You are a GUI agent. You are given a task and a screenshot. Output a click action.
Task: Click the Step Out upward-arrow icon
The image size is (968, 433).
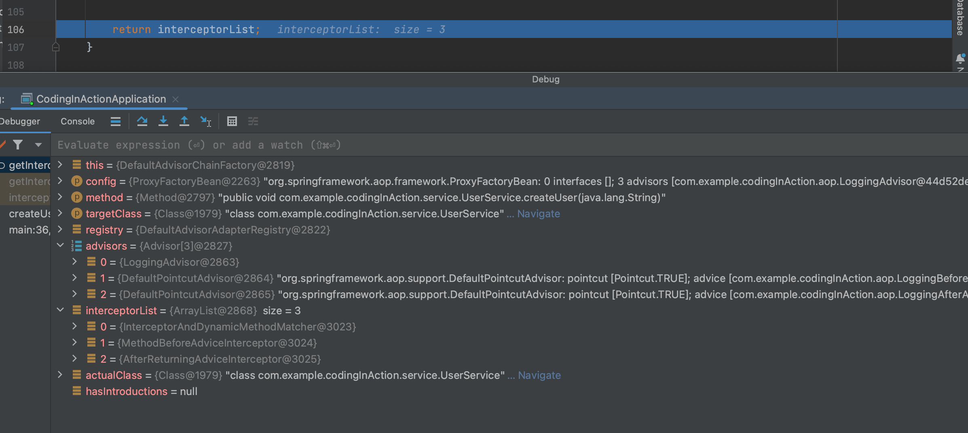(x=184, y=121)
